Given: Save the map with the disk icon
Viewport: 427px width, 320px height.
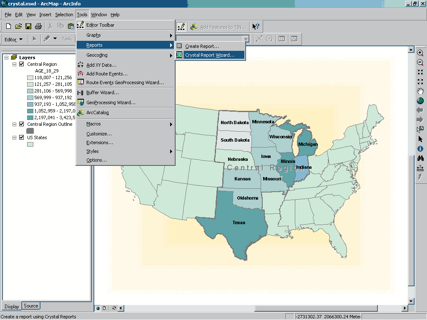Looking at the screenshot, I should click(x=28, y=26).
